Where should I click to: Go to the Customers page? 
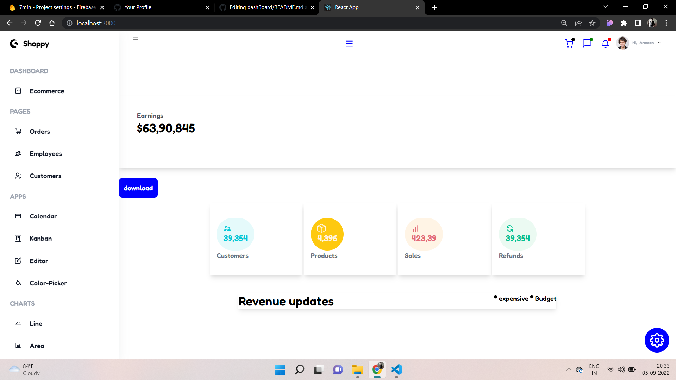click(45, 176)
